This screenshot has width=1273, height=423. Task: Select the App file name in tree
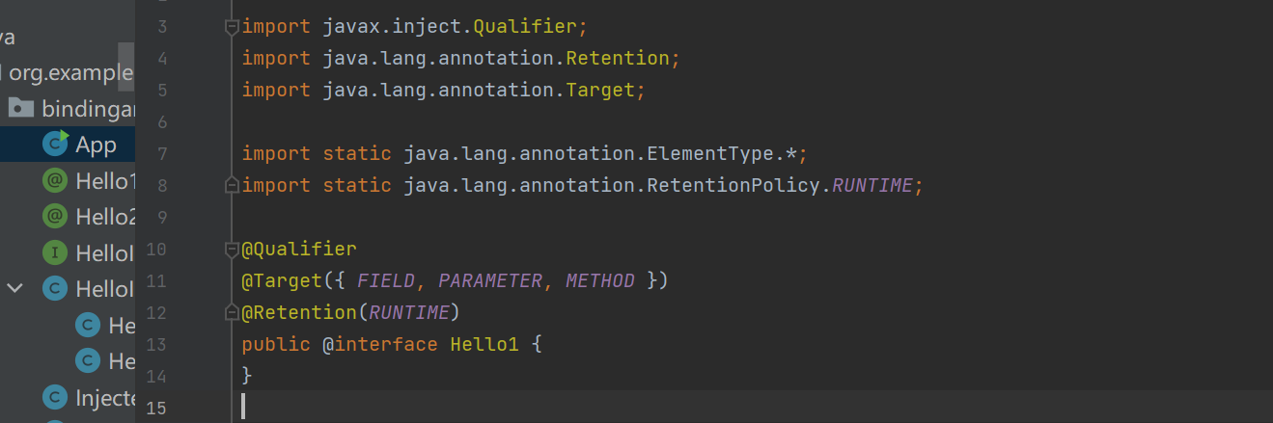(x=96, y=145)
